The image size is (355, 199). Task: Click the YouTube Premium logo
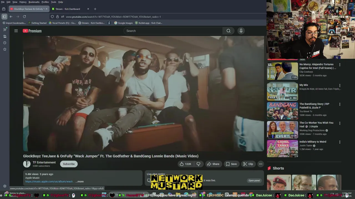pyautogui.click(x=32, y=31)
